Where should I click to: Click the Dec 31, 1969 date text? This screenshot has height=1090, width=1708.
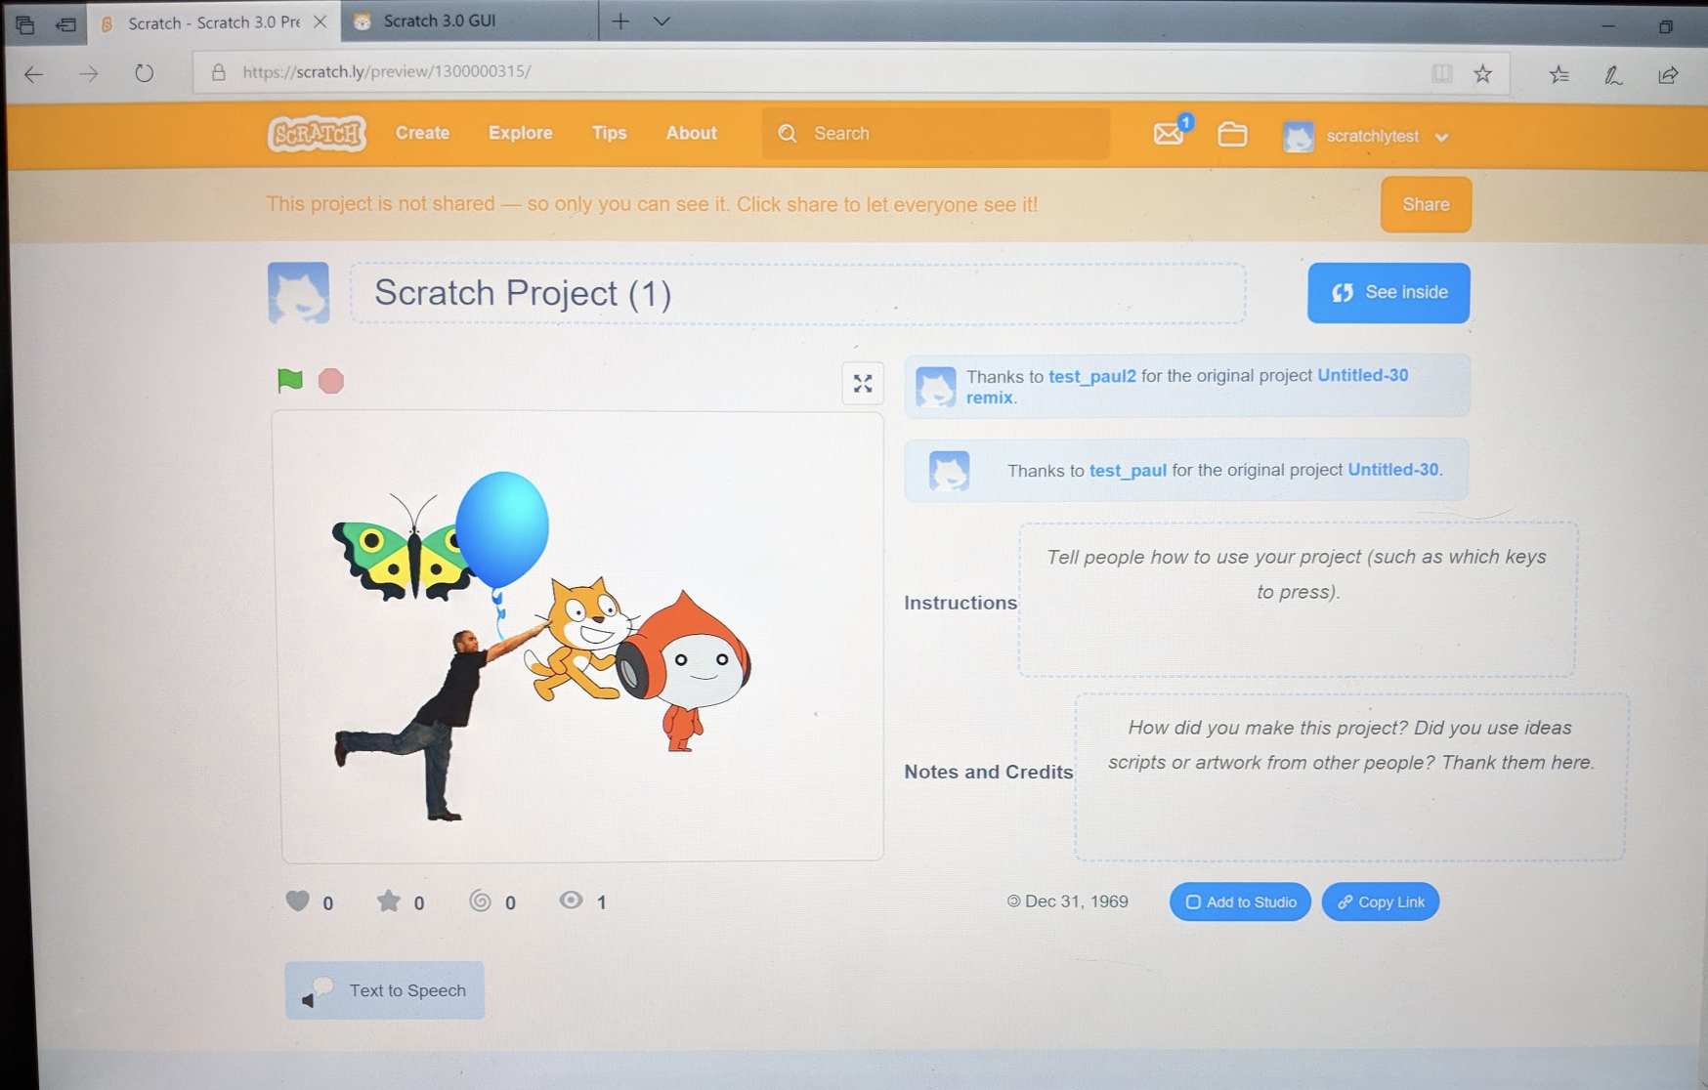click(x=1076, y=901)
